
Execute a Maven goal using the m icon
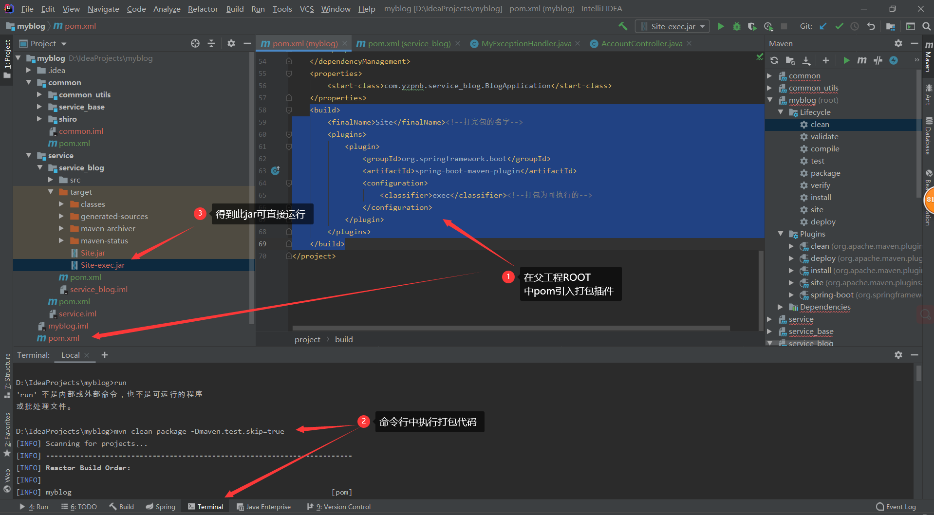click(x=862, y=60)
